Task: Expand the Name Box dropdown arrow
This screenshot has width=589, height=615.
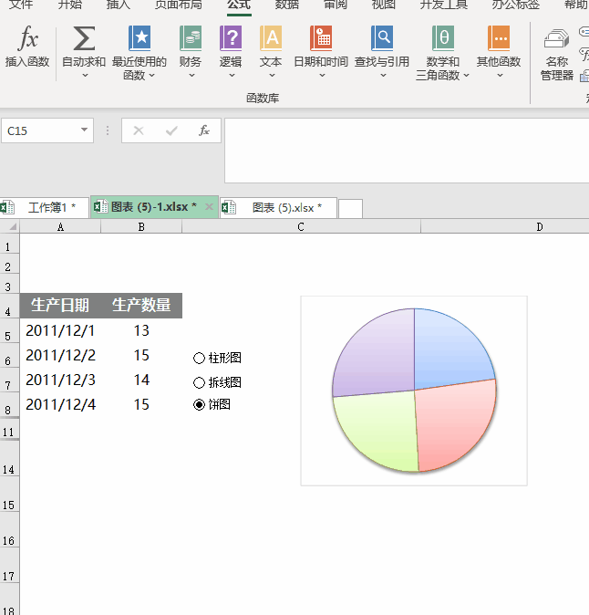Action: (x=86, y=130)
